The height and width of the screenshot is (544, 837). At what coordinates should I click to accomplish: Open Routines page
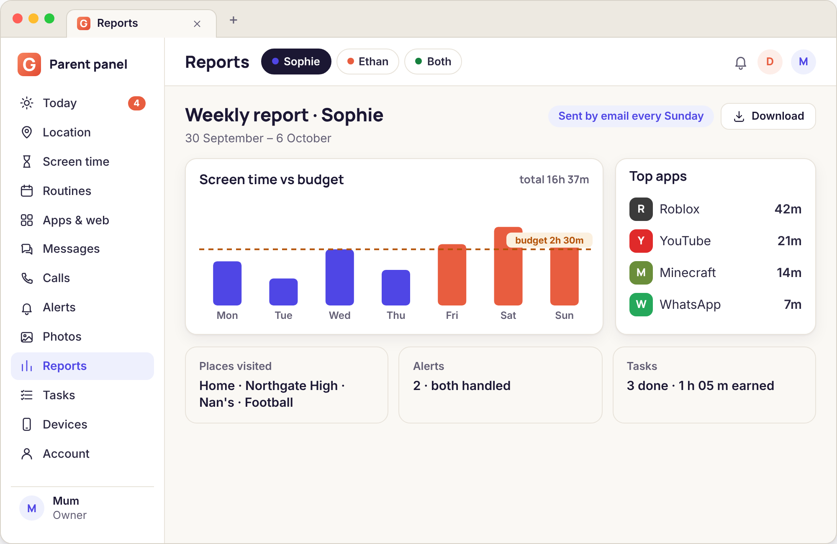tap(82, 191)
